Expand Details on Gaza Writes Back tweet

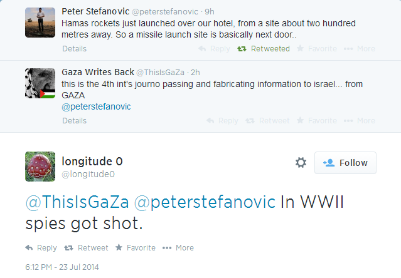[75, 121]
